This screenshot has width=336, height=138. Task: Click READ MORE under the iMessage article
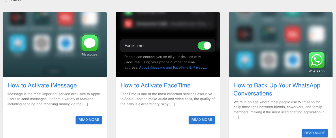pos(89,120)
